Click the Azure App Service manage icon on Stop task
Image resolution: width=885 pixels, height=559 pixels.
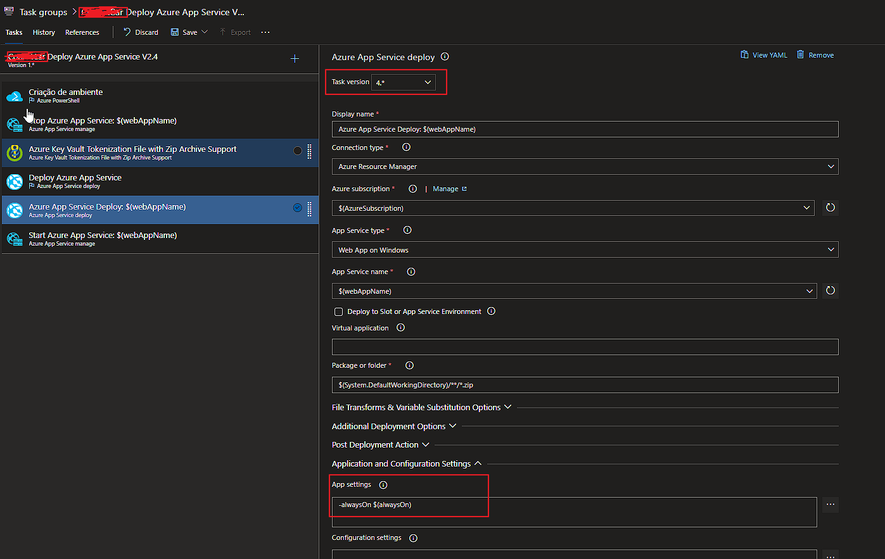14,125
